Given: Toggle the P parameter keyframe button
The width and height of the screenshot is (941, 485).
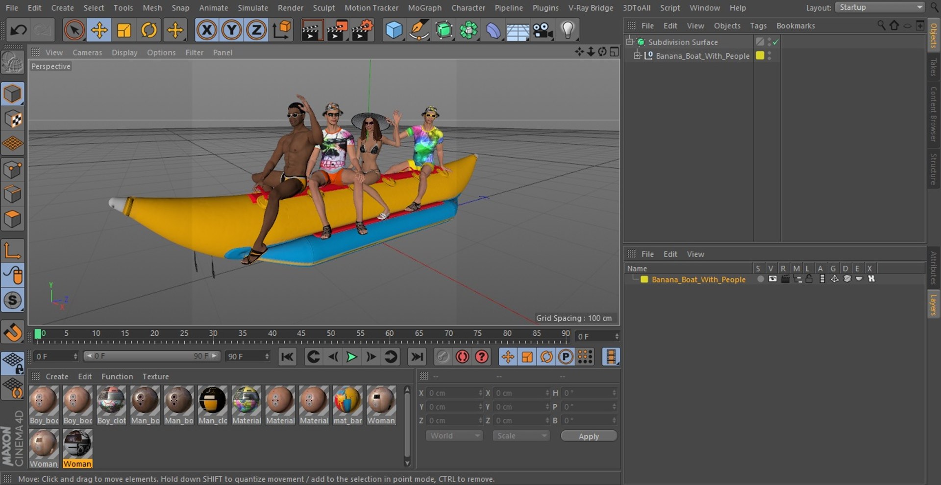Looking at the screenshot, I should (566, 357).
